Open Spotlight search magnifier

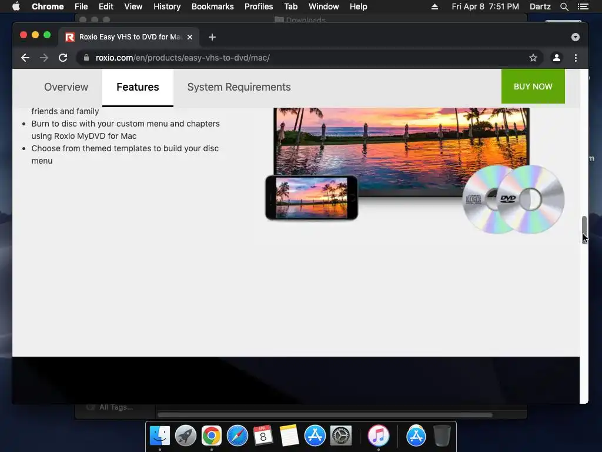tap(564, 6)
